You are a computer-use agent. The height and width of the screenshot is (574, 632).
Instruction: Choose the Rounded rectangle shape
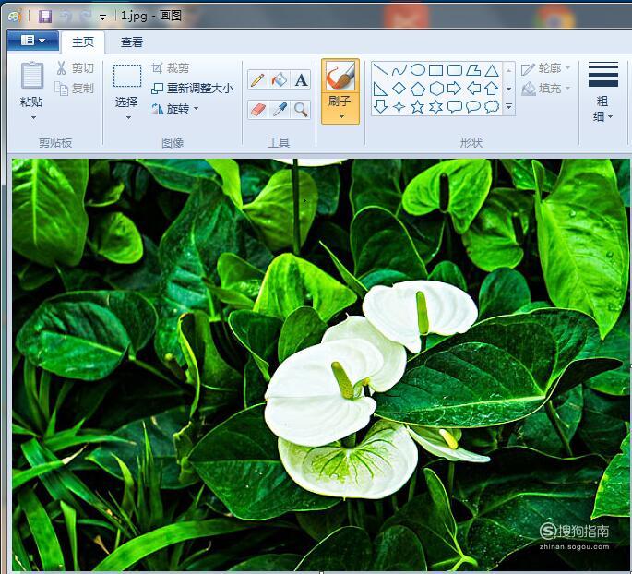(x=455, y=70)
